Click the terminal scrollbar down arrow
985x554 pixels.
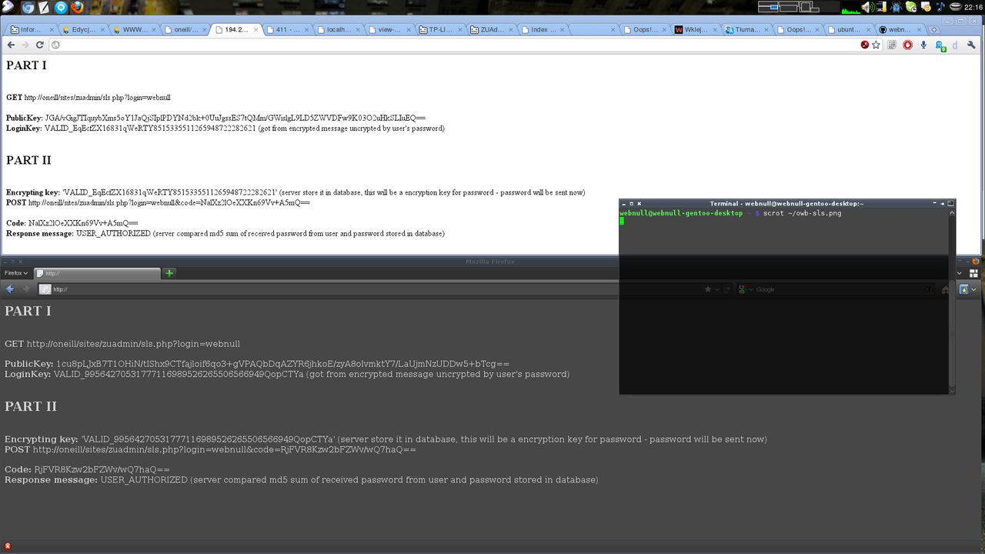point(951,390)
